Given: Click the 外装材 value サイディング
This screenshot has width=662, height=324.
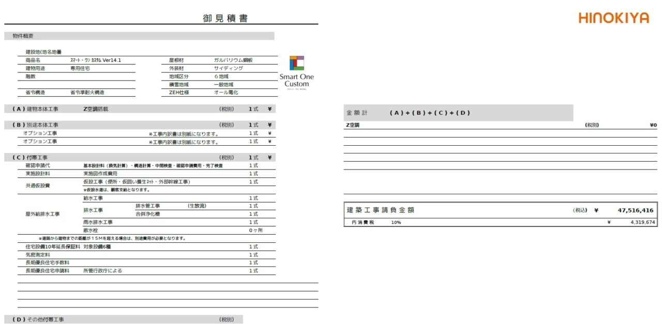Looking at the screenshot, I should point(228,67).
